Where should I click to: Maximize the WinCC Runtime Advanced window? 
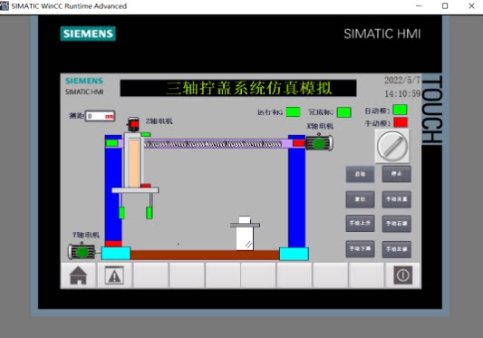tap(445, 5)
